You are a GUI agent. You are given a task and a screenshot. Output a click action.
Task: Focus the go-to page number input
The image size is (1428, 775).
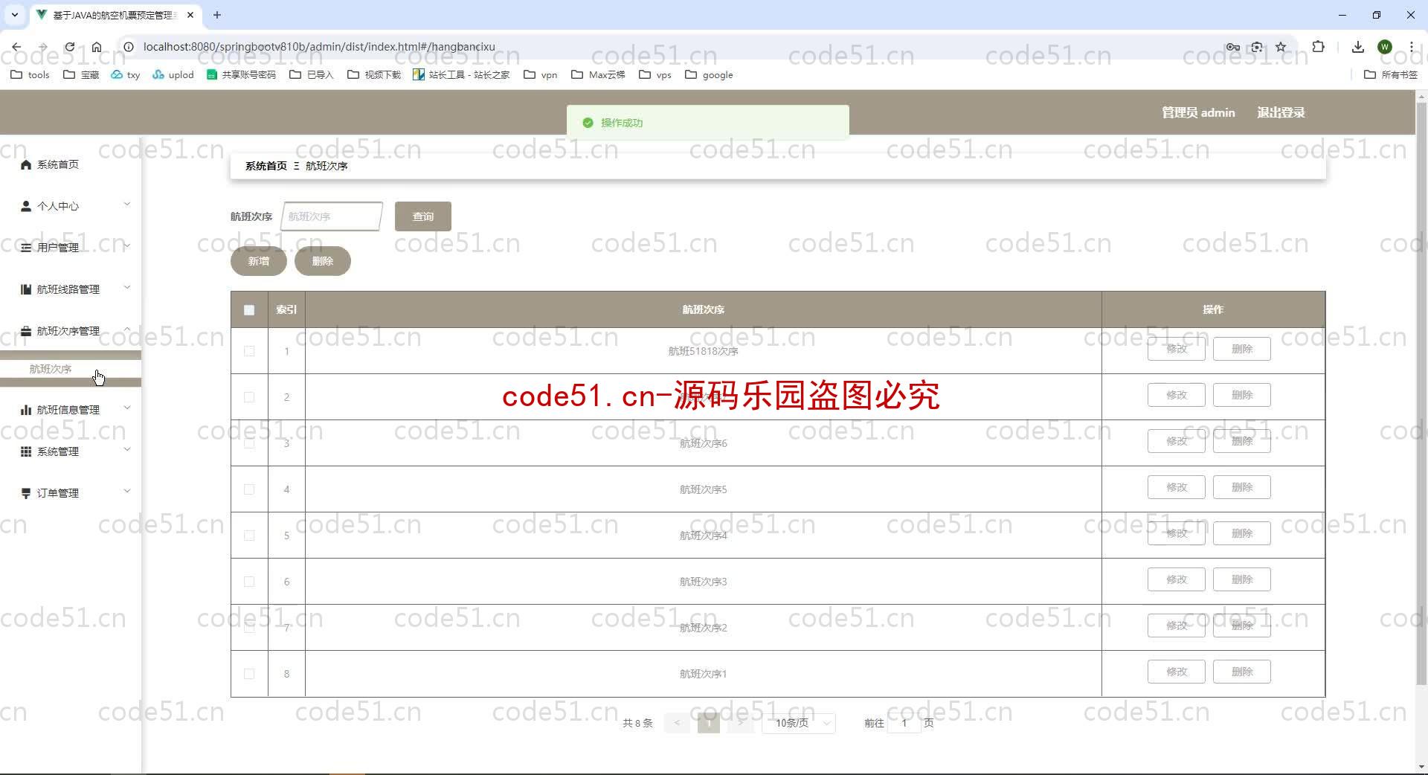[x=904, y=723]
